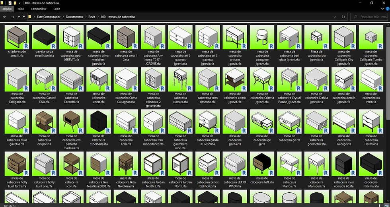Image resolution: width=390 pixels, height=207 pixels.
Task: Navigate to Este Computador in address bar
Action: click(x=49, y=17)
